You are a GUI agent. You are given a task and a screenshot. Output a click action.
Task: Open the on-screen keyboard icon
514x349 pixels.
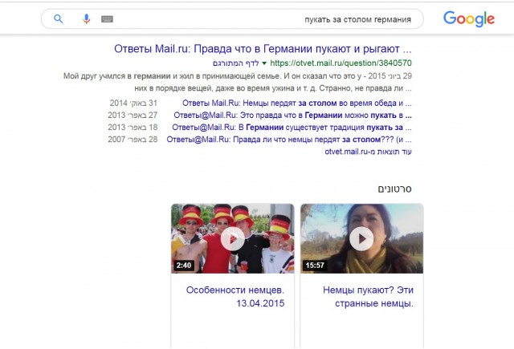click(107, 19)
